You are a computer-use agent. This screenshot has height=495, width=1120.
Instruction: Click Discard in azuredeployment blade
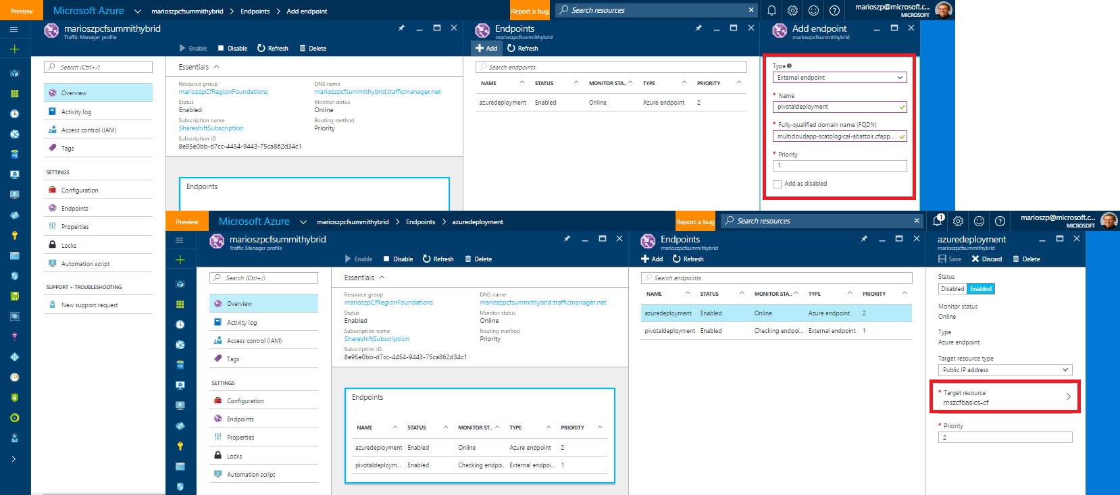pos(987,259)
